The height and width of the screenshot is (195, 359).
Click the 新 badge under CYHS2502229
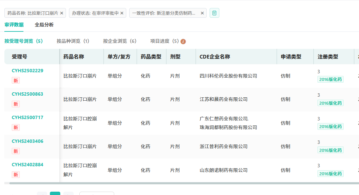click(16, 80)
